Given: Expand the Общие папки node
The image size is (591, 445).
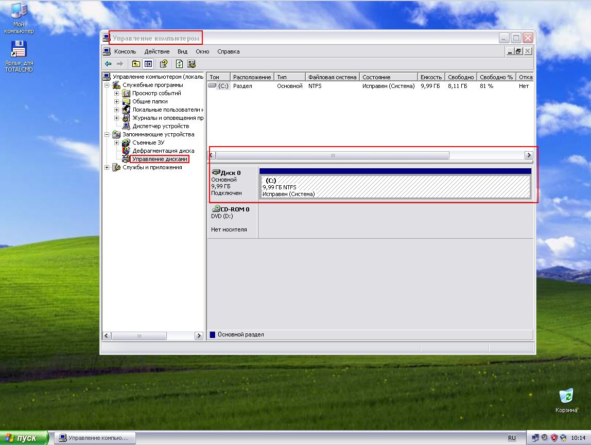Looking at the screenshot, I should coord(116,101).
